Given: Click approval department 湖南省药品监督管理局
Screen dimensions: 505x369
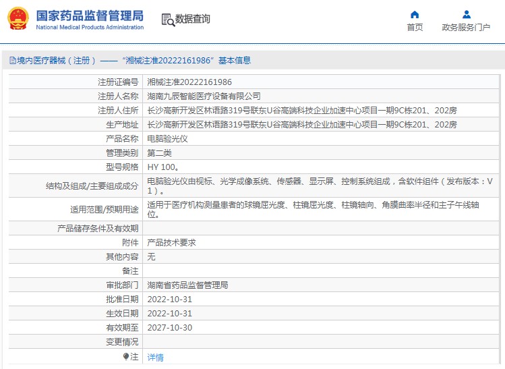Looking at the screenshot, I should coord(187,285).
